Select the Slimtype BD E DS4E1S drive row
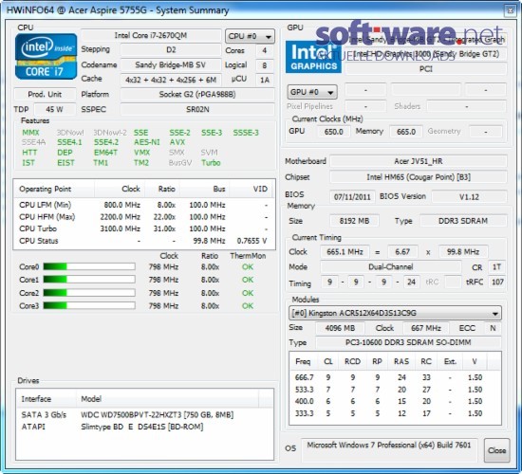The width and height of the screenshot is (522, 474). [x=144, y=427]
